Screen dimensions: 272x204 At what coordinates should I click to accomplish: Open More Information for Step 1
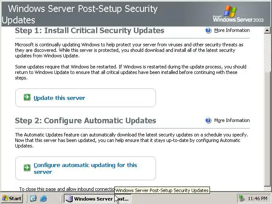point(232,31)
